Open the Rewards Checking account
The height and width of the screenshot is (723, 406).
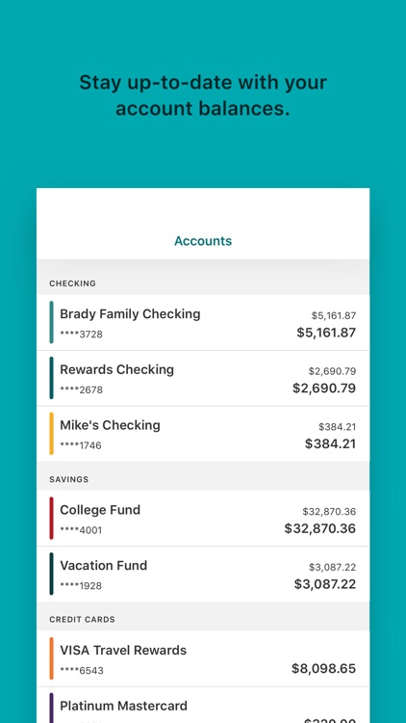[x=203, y=379]
